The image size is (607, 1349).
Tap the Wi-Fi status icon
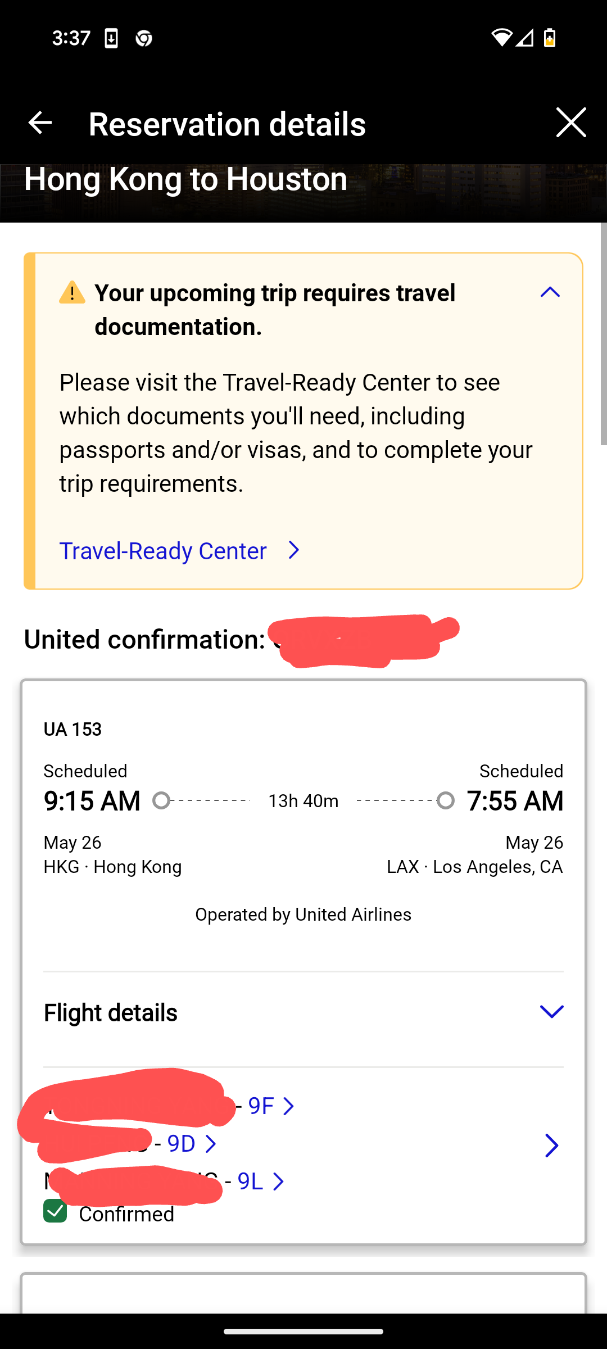click(501, 38)
